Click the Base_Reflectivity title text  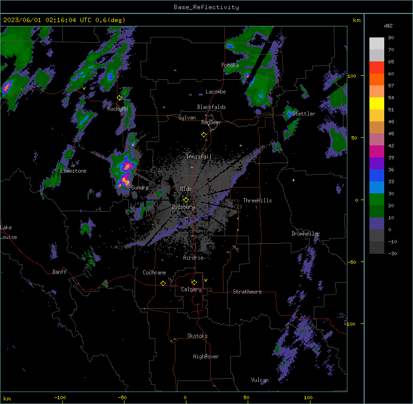point(206,7)
